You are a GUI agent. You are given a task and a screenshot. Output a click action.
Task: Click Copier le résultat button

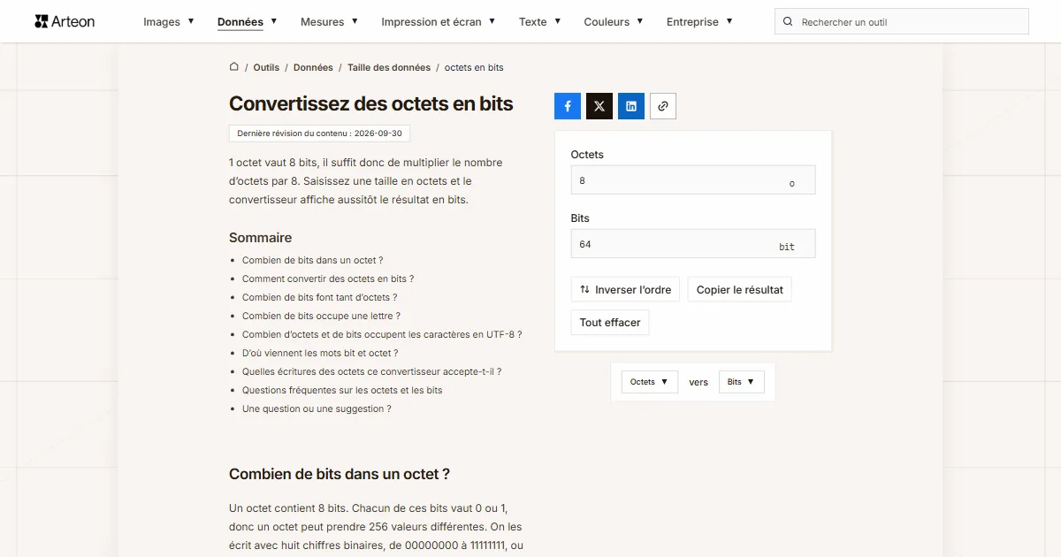740,289
